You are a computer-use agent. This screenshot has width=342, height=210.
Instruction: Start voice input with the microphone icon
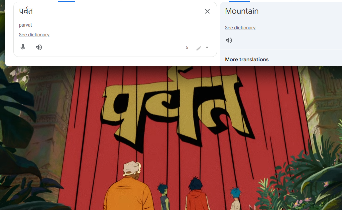tap(23, 47)
